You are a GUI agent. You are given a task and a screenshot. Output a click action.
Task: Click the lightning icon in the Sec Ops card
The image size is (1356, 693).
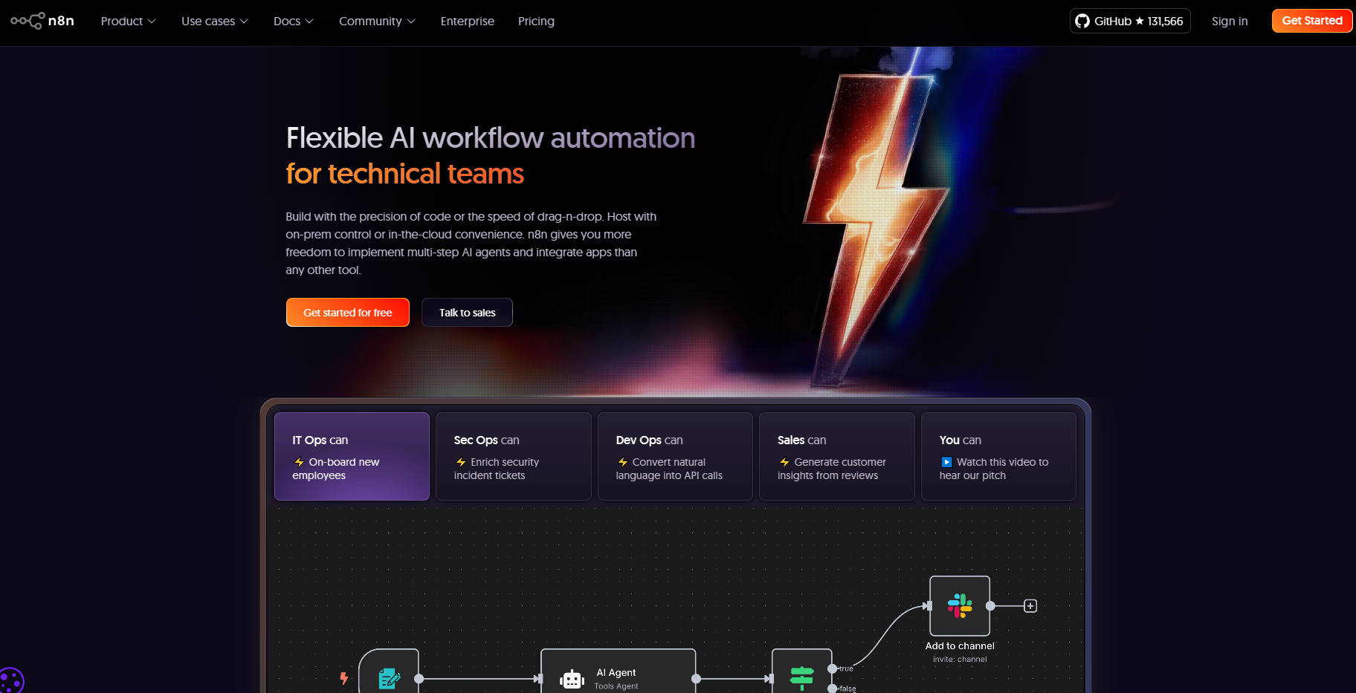(461, 462)
